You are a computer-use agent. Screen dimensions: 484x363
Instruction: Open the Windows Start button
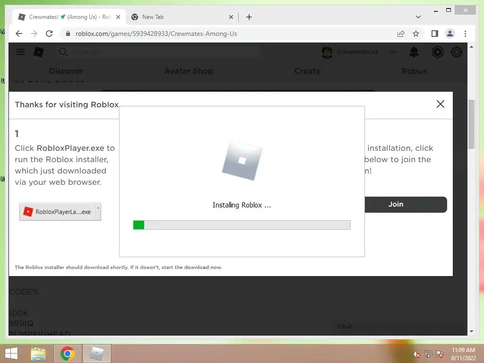[x=11, y=354]
